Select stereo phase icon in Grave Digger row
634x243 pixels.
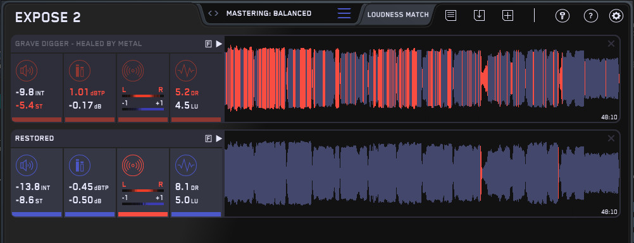[133, 71]
